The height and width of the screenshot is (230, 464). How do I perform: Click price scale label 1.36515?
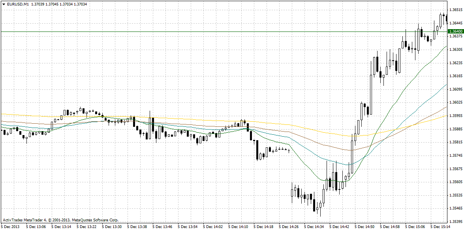[456, 10]
